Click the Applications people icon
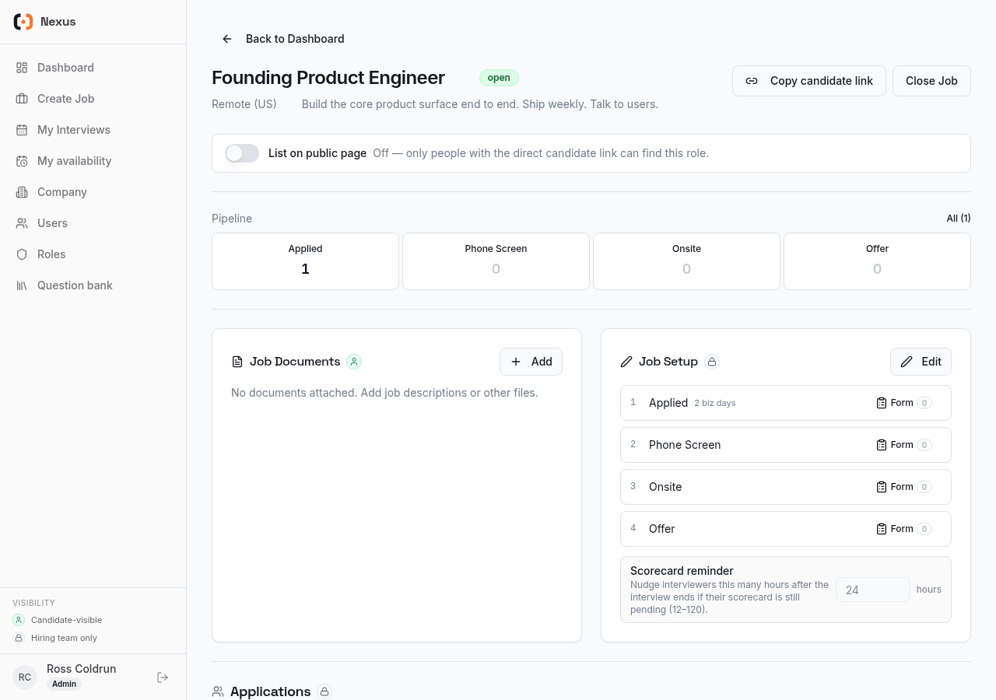The width and height of the screenshot is (996, 700). (218, 691)
